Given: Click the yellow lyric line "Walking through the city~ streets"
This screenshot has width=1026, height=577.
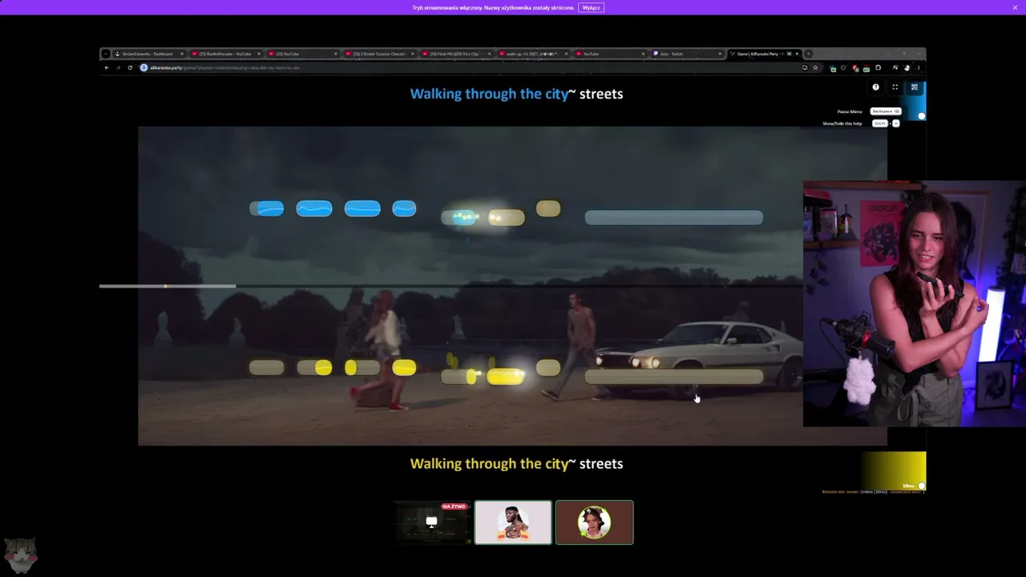Looking at the screenshot, I should [516, 463].
